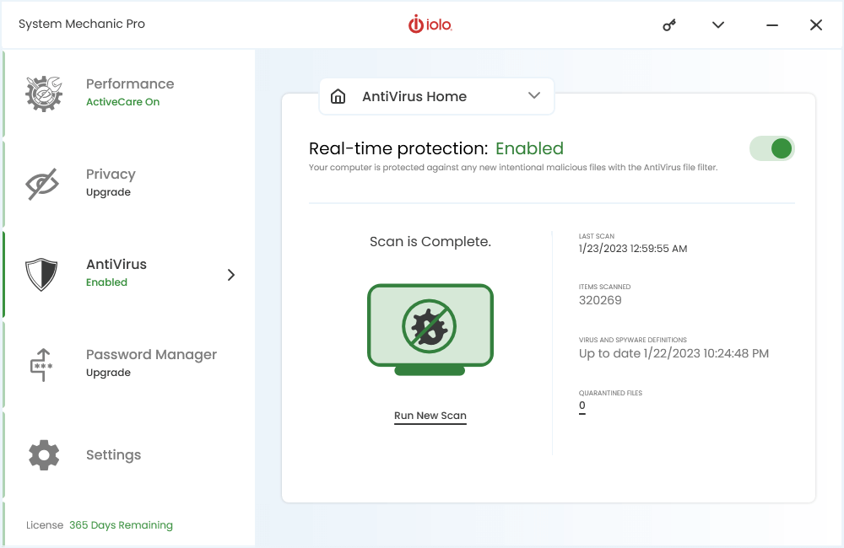This screenshot has width=844, height=548.
Task: Select Privacy in the sidebar
Action: coord(111,174)
